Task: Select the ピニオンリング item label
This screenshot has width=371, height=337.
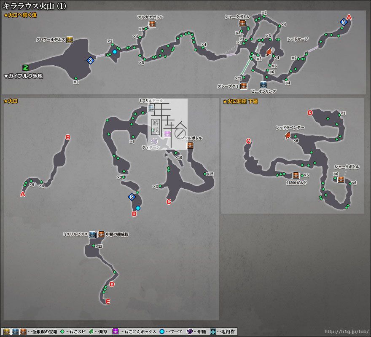Action: click(x=263, y=91)
